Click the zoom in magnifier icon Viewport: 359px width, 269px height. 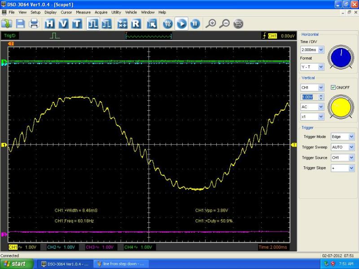tap(211, 24)
